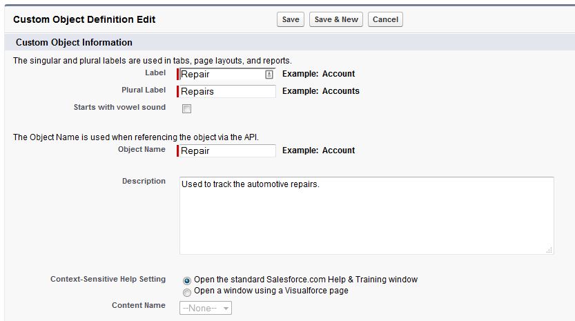Click the Description box resize handle
This screenshot has height=321, width=575.
click(x=549, y=251)
